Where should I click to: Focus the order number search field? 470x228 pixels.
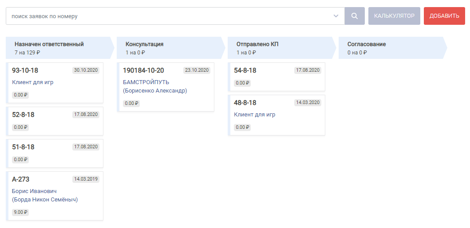click(175, 16)
